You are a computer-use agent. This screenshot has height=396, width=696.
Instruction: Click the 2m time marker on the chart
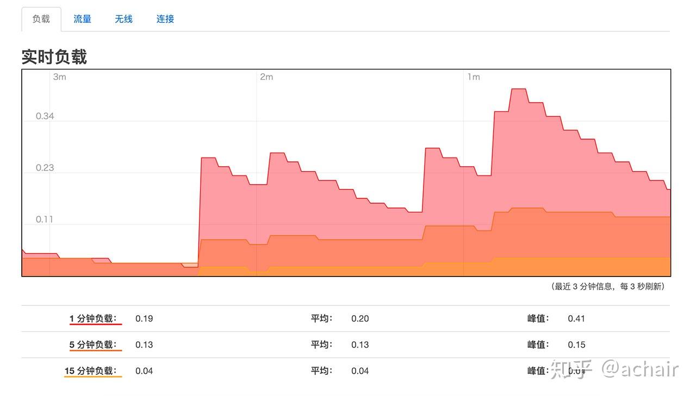267,77
